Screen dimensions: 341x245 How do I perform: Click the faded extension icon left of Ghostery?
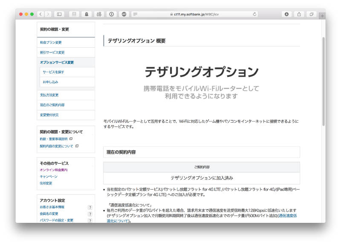(x=74, y=14)
